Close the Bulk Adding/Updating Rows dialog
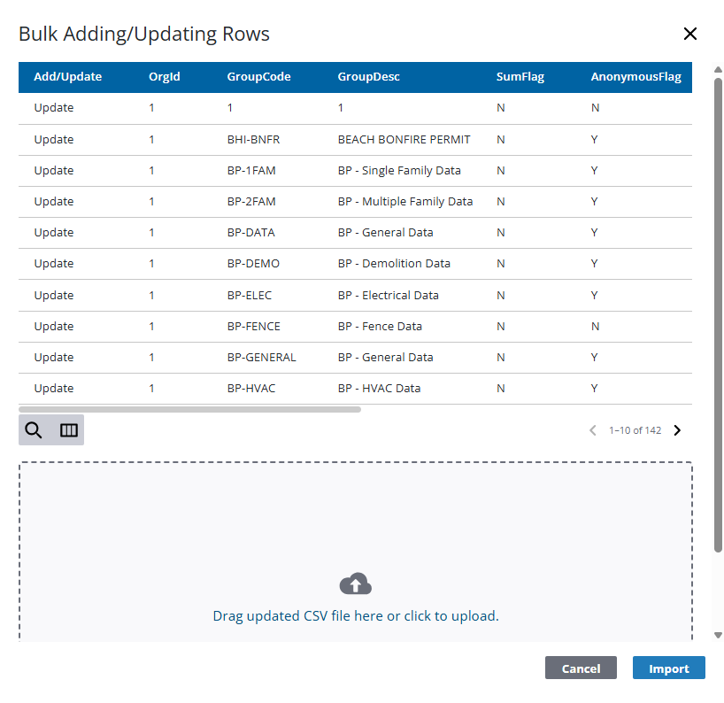 click(x=690, y=34)
